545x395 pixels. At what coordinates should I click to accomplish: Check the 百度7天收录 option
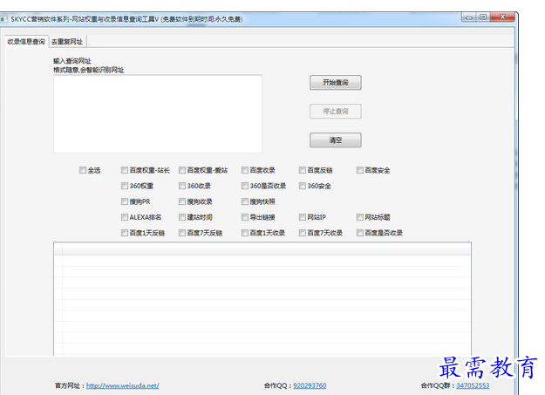coord(303,233)
